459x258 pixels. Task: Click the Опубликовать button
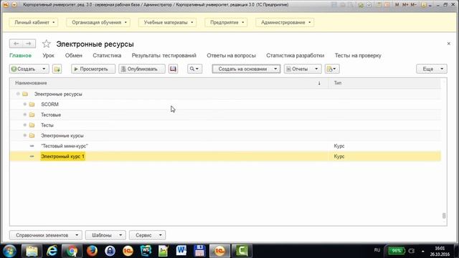click(x=142, y=69)
